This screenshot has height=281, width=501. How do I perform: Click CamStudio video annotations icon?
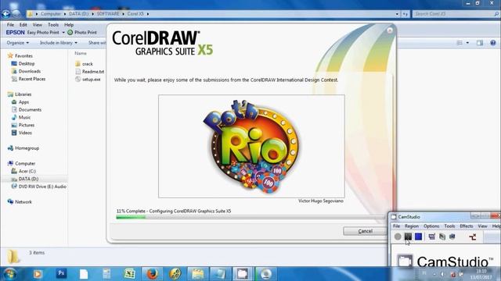[442, 237]
